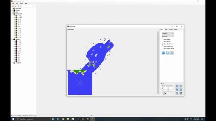
Task: Open the Windows Start menu
Action: pyautogui.click(x=13, y=119)
